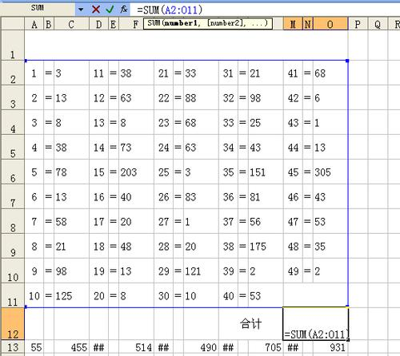This screenshot has height=356, width=400.
Task: Select row 1 header
Action: 13,45
